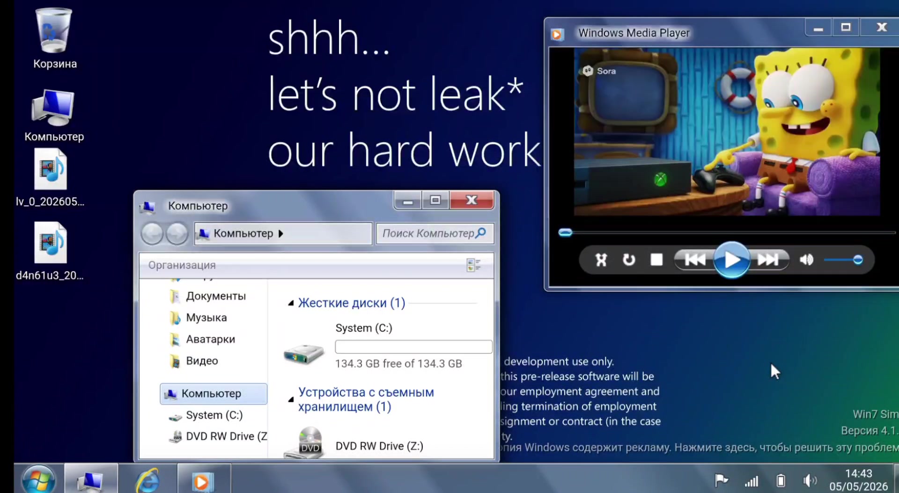Click the Поиск Компьютер search field
This screenshot has height=493, width=899.
pos(435,233)
